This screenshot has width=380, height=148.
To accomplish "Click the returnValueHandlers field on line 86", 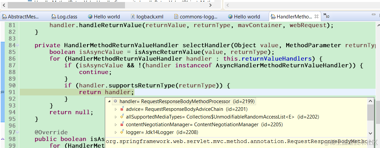I will click(x=276, y=59).
